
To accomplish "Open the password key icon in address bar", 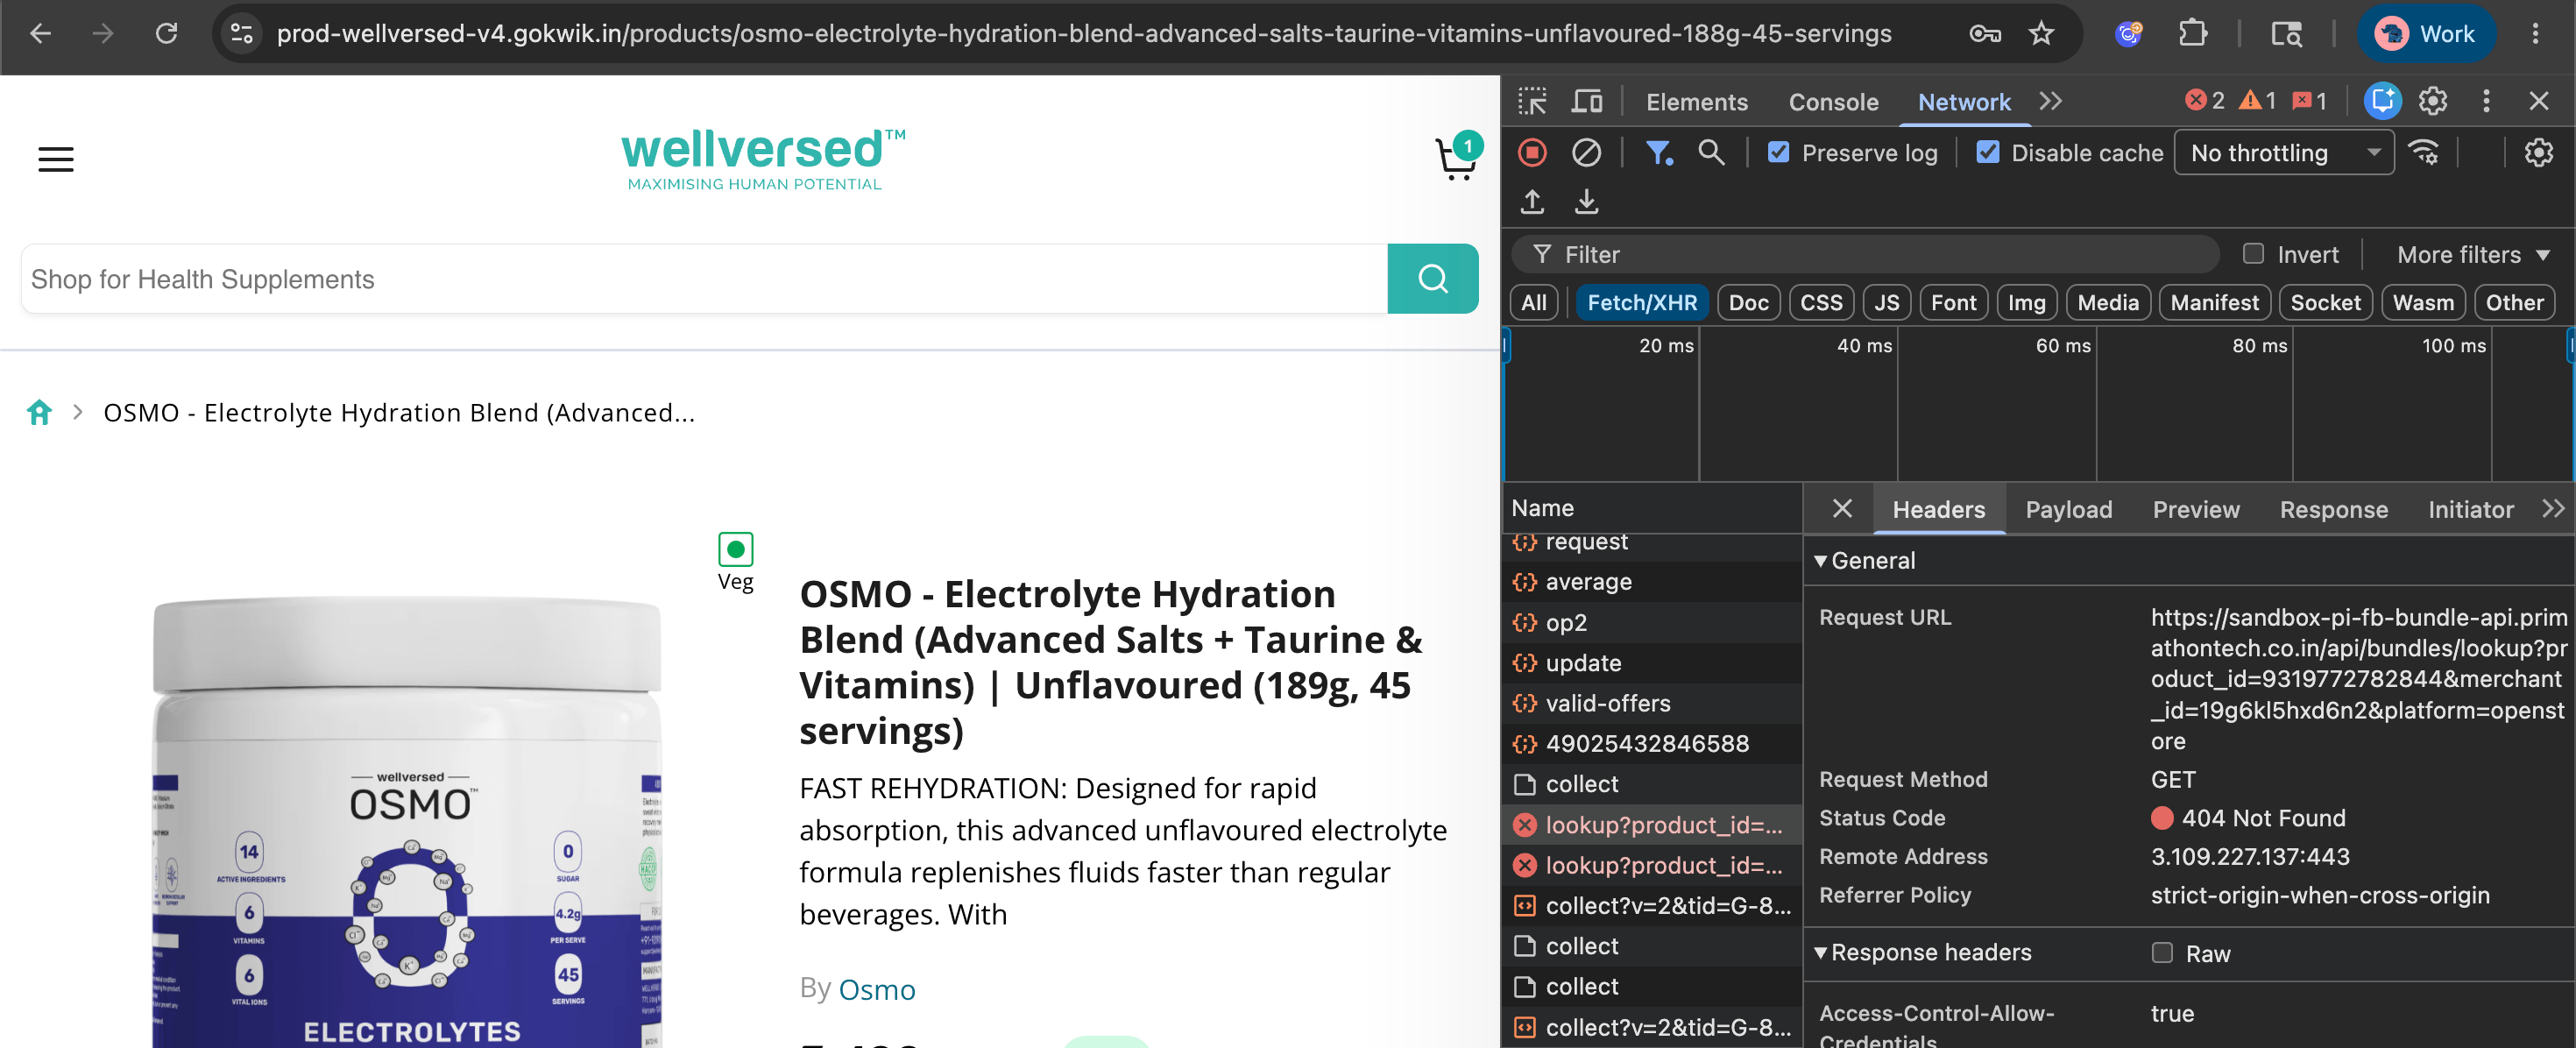I will coord(1985,34).
